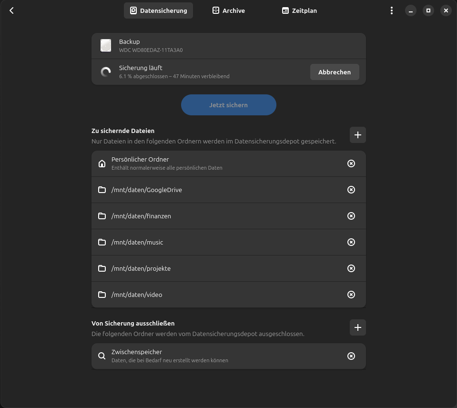
Task: Click the folder icon for /mnt/daten/music
Action: point(102,242)
